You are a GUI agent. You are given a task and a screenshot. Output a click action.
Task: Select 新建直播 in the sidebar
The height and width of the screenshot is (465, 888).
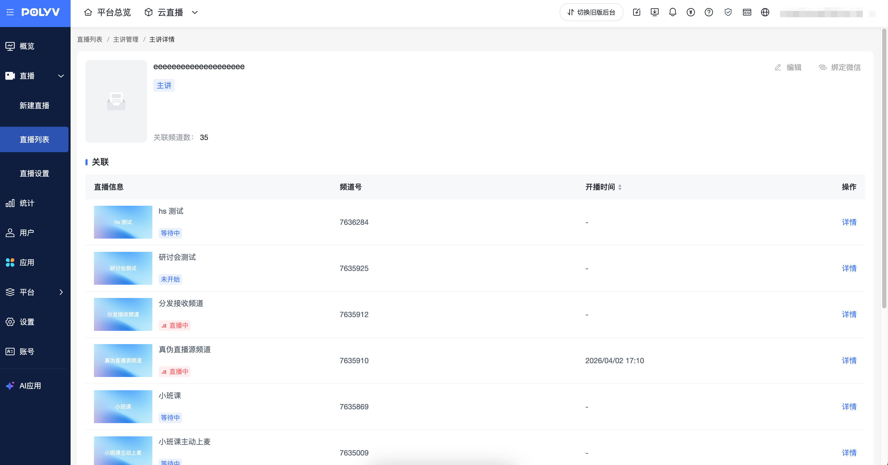[35, 106]
